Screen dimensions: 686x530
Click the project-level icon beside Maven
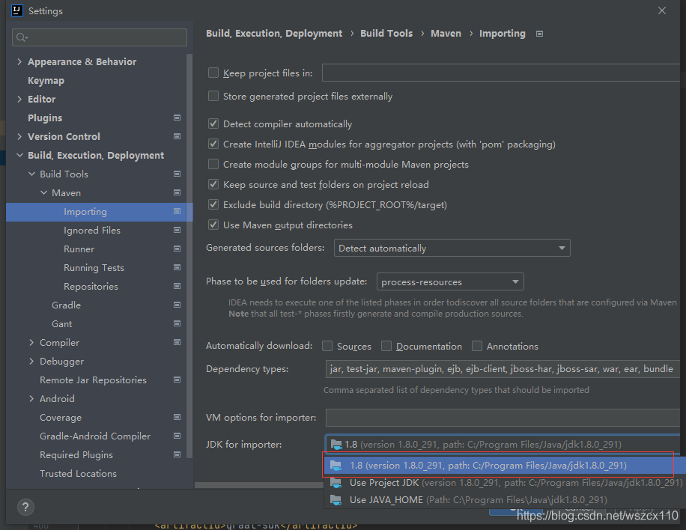coord(177,193)
